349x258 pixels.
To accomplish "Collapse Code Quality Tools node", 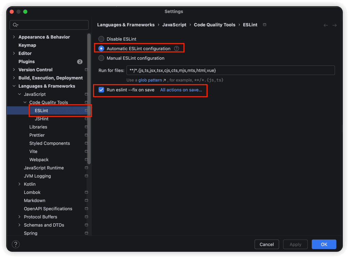I will coord(25,102).
